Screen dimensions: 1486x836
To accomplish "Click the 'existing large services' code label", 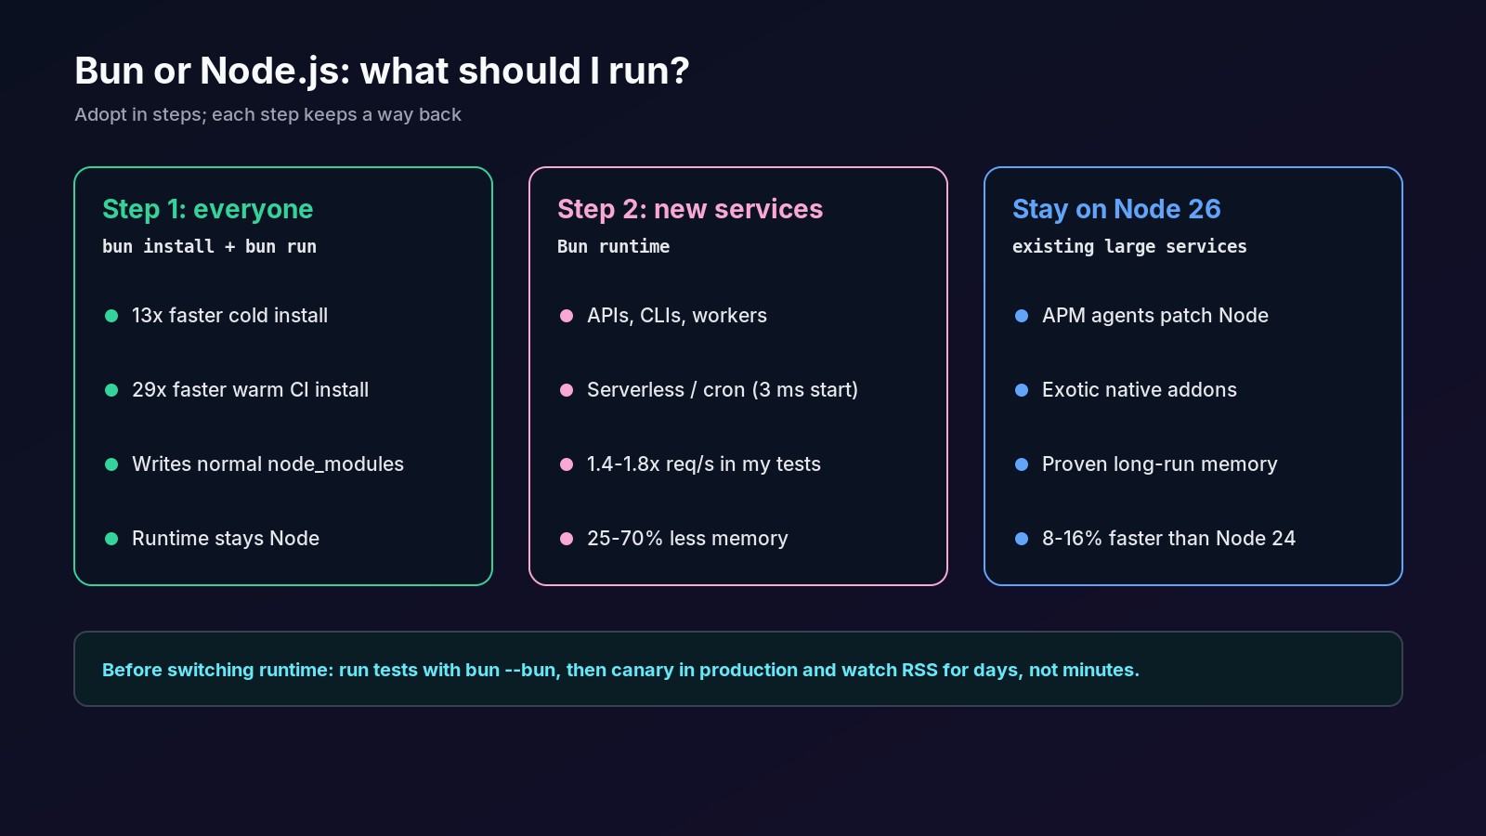I will (1129, 246).
